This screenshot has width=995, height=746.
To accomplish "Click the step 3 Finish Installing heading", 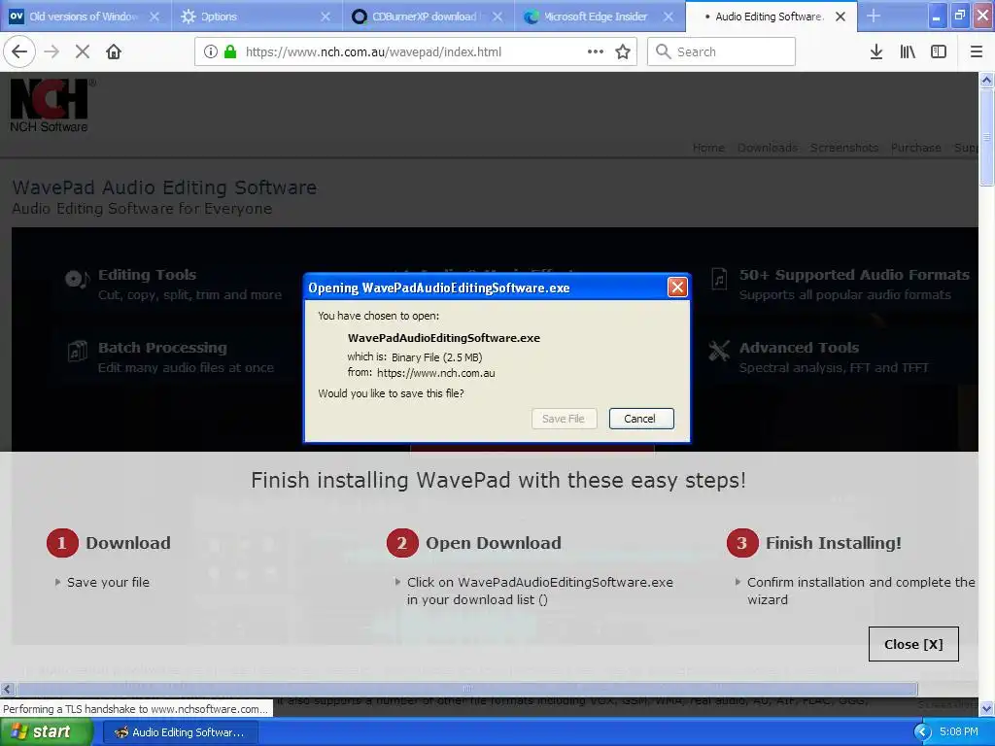I will 833,543.
